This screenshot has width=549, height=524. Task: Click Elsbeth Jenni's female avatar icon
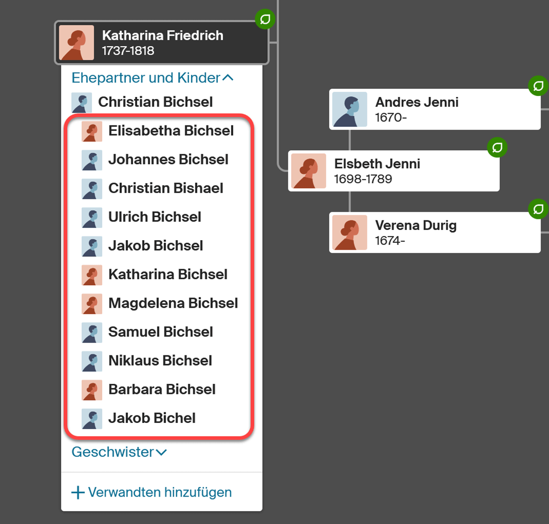point(309,171)
